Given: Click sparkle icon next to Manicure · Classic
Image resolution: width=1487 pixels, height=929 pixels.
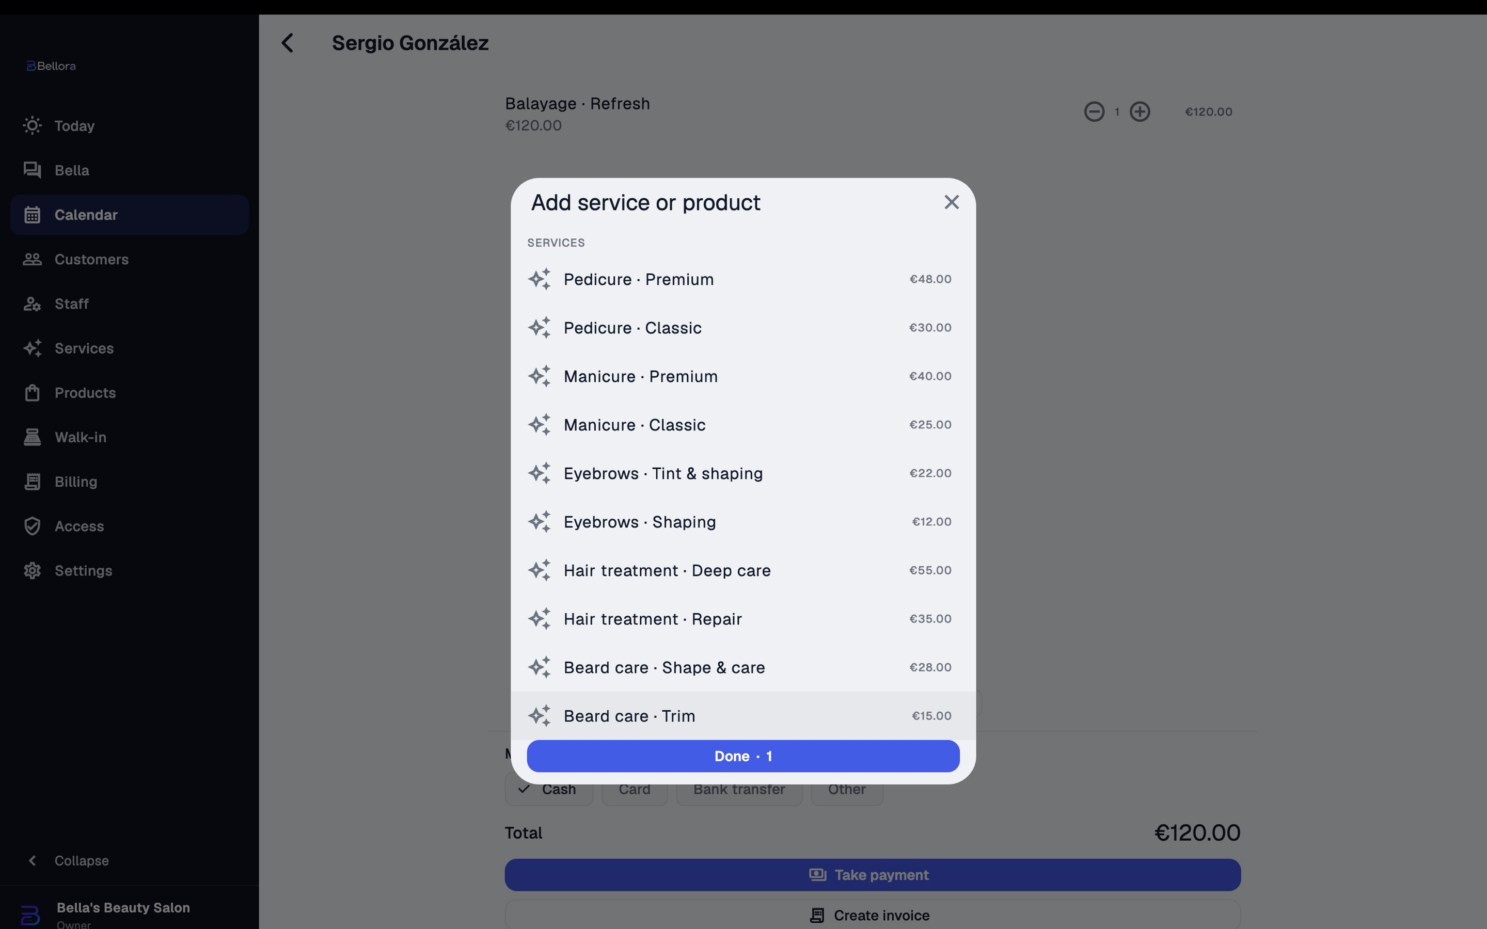Looking at the screenshot, I should [539, 425].
